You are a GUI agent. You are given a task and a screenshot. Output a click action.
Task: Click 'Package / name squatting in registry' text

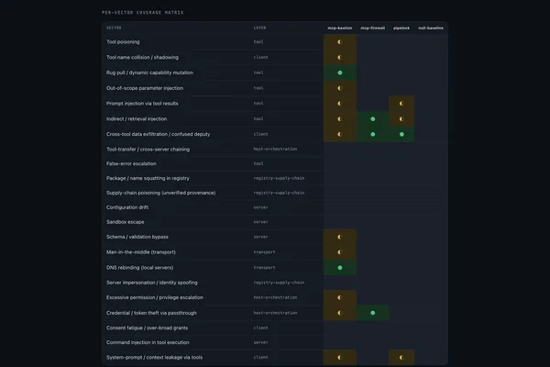(148, 178)
